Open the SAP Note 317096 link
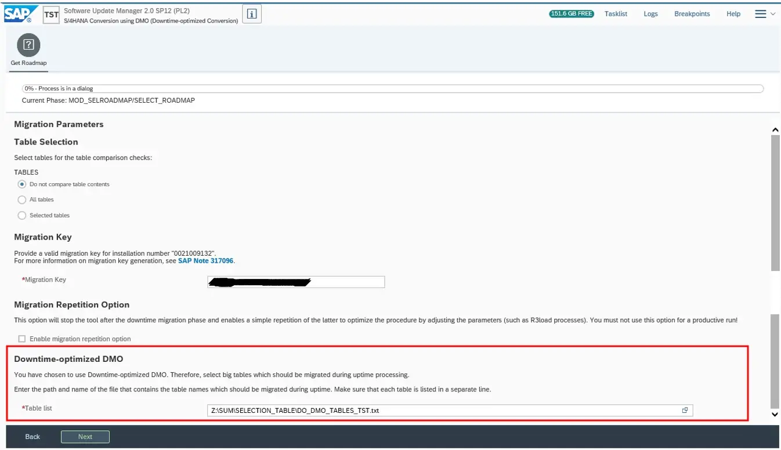The image size is (781, 450). coord(205,261)
